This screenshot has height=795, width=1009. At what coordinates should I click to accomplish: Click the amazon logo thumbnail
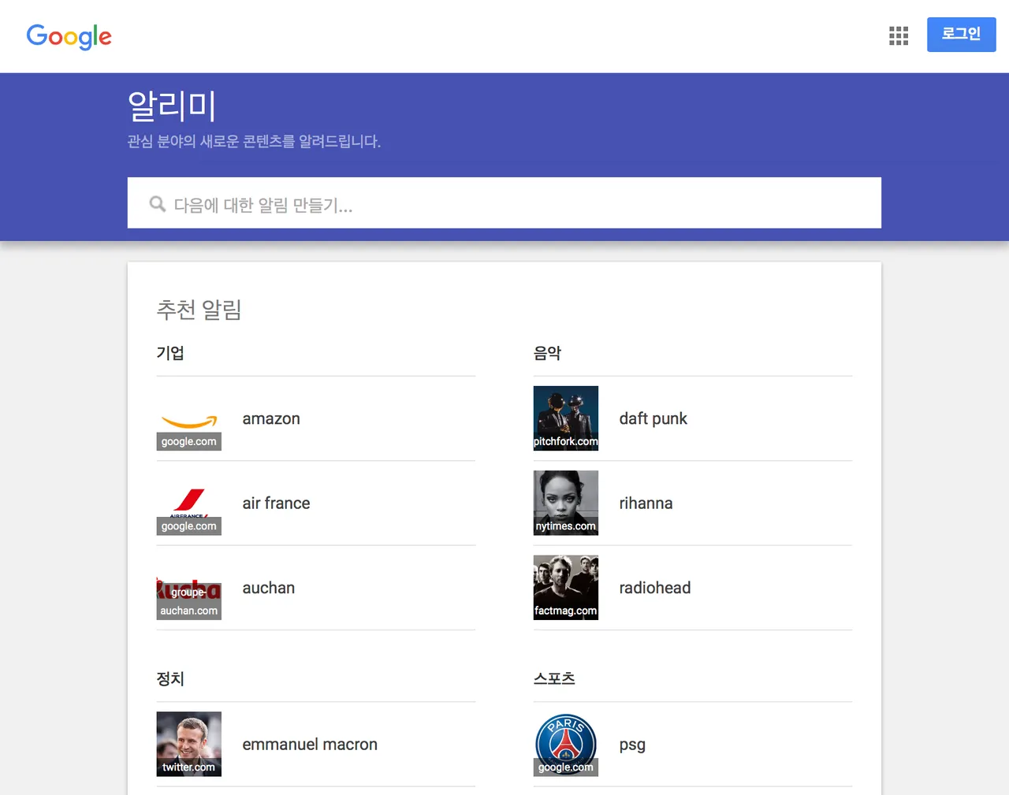pos(189,418)
